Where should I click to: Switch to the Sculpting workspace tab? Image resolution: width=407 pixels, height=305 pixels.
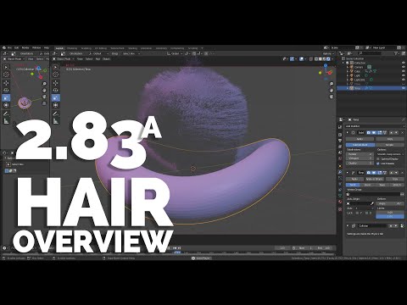pos(86,48)
